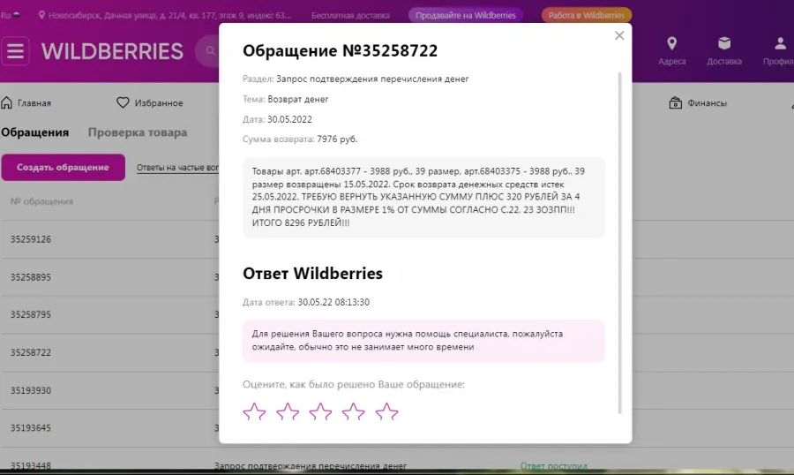Click the search magnifier icon
The width and height of the screenshot is (794, 475).
(210, 50)
